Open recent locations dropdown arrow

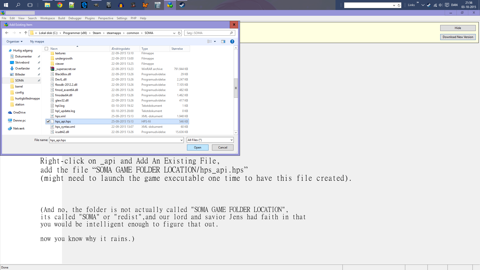point(20,33)
